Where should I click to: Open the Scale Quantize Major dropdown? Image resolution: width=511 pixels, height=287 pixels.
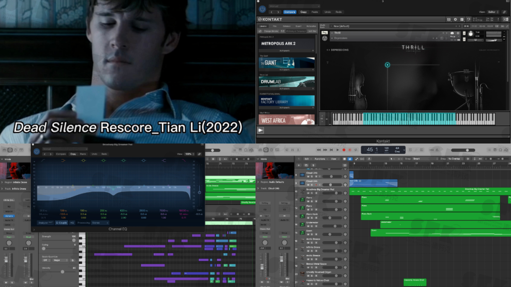(61, 261)
